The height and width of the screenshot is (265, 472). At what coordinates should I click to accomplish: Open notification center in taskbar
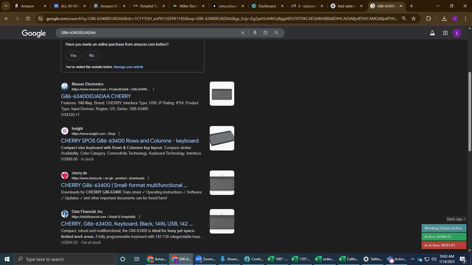tap(463, 259)
